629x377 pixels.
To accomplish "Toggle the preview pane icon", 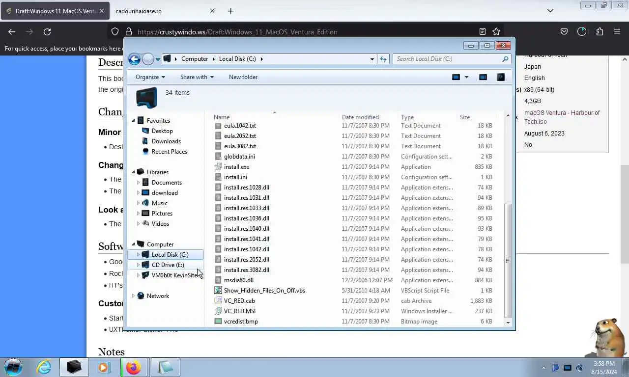I will 483,77.
